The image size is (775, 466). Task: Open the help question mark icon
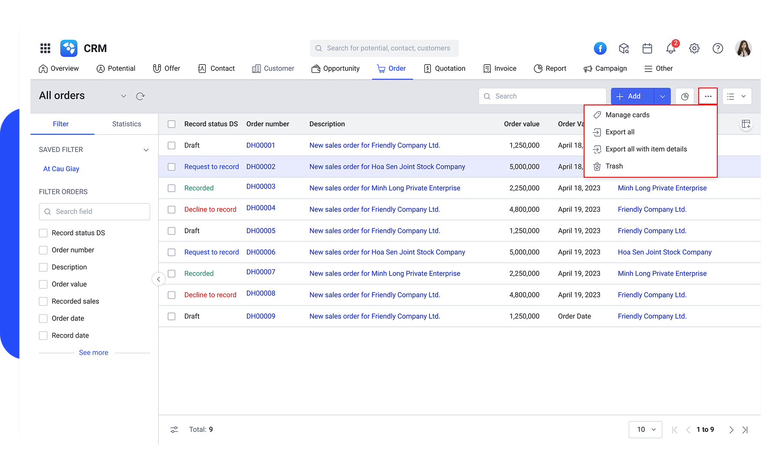[718, 48]
